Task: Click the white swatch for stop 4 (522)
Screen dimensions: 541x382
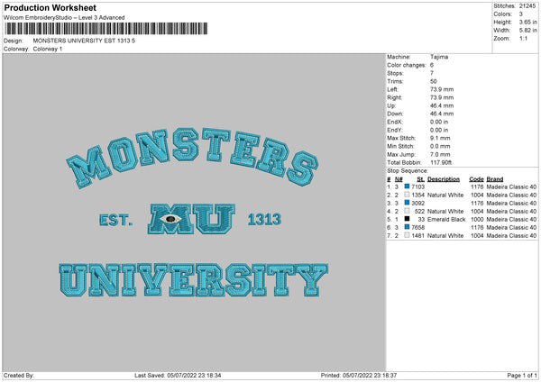Action: tap(407, 211)
